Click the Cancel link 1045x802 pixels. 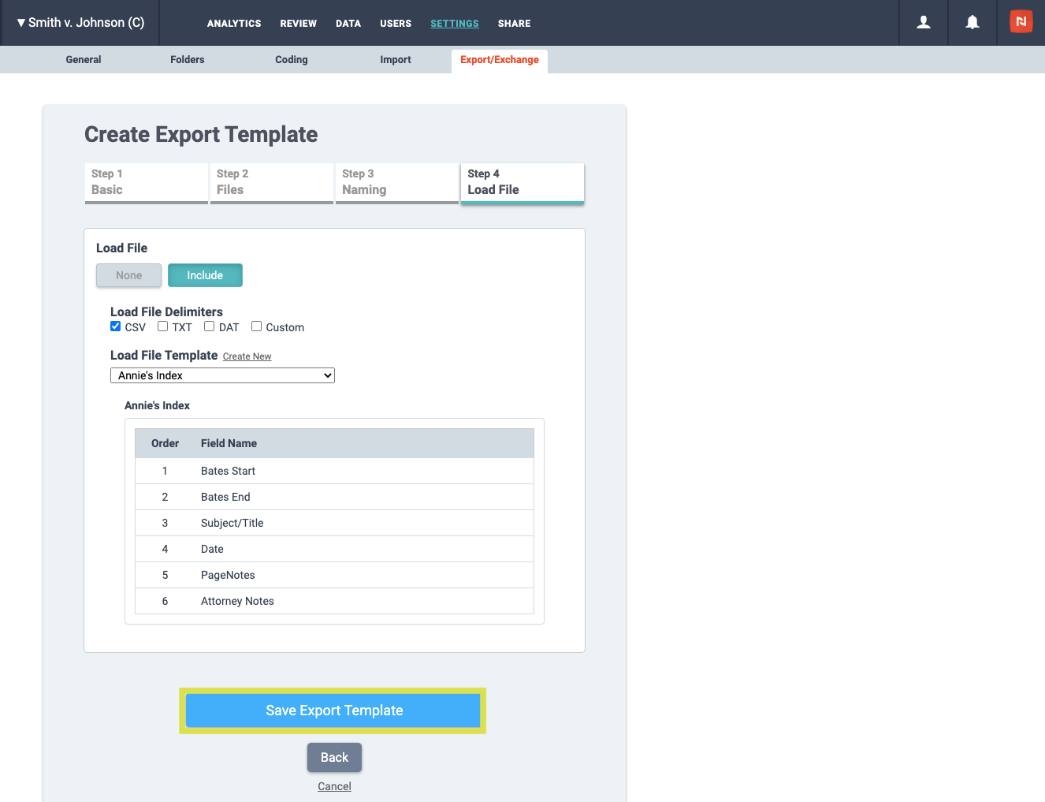[x=334, y=786]
